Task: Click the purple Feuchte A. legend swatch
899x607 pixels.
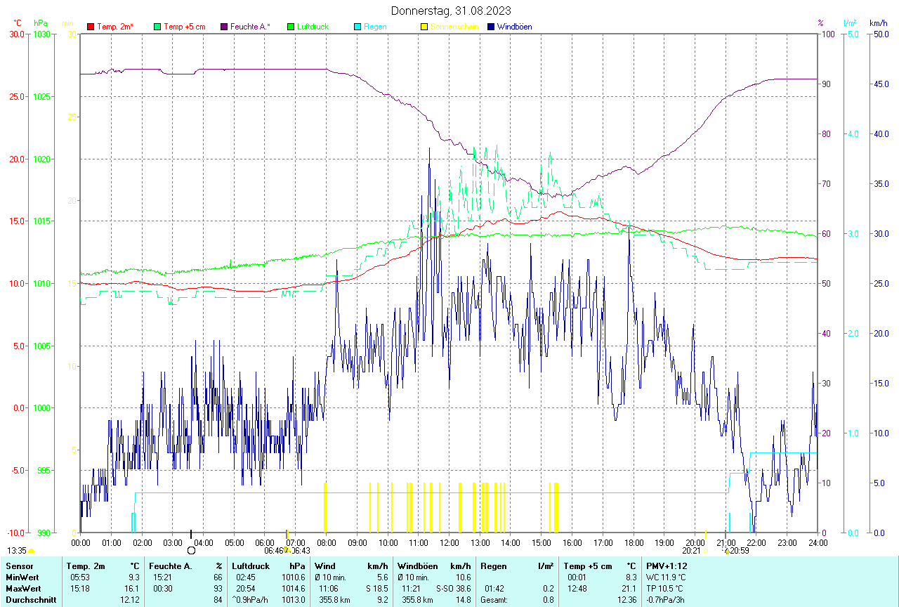Action: pos(224,27)
